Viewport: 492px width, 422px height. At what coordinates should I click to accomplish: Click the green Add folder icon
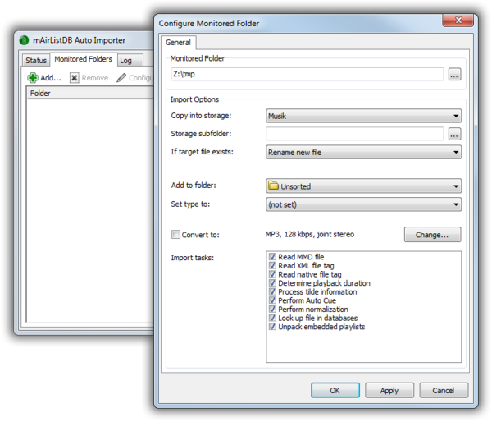(33, 78)
